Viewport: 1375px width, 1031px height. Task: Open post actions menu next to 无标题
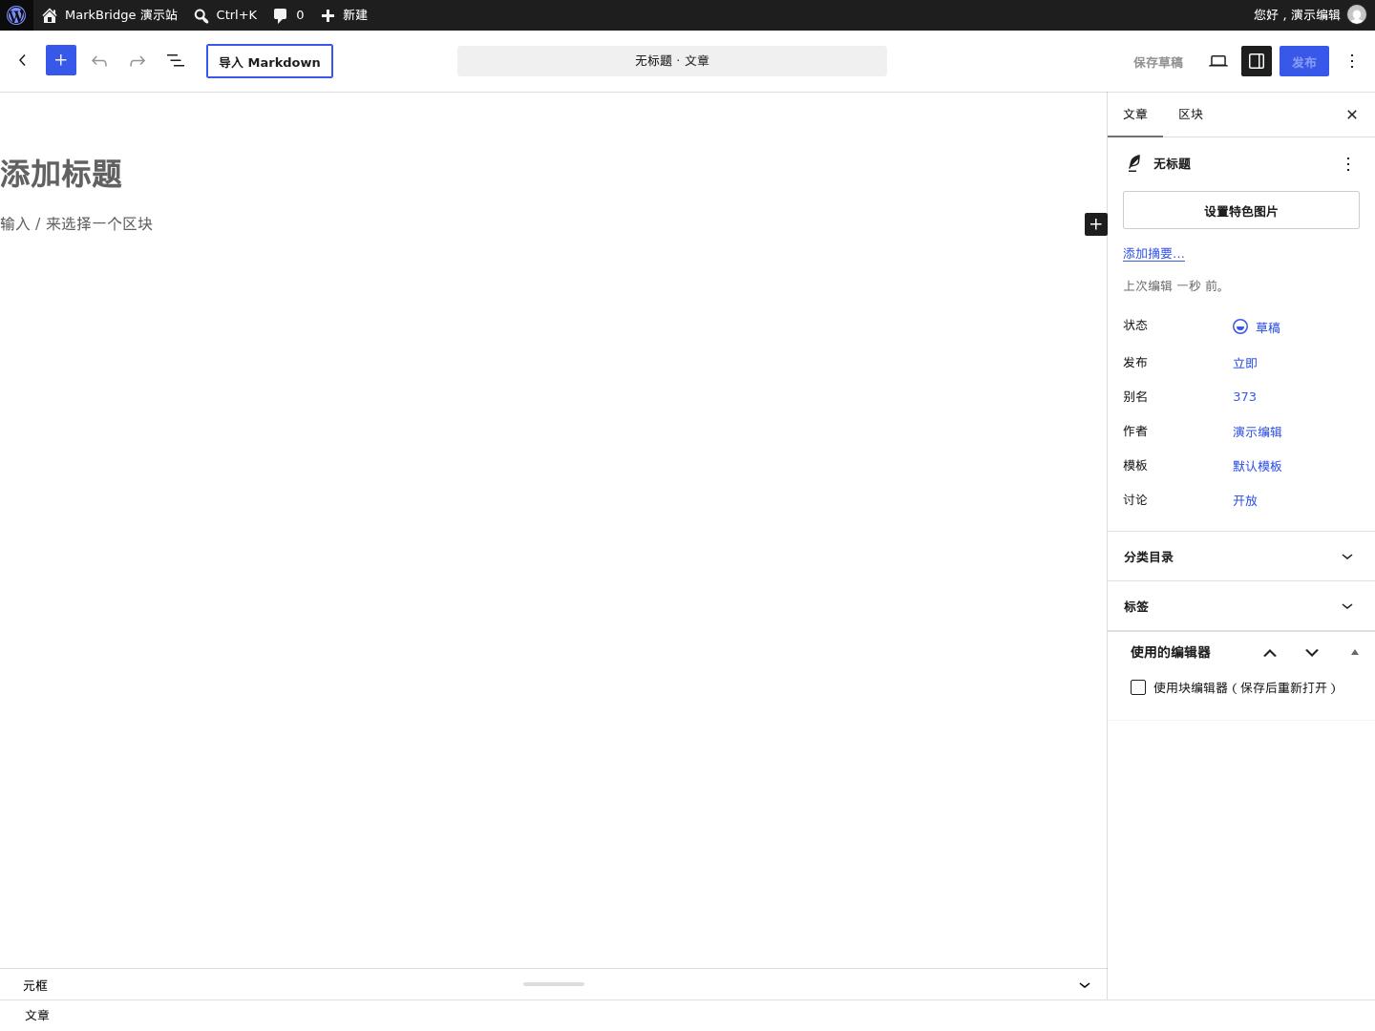click(1348, 164)
